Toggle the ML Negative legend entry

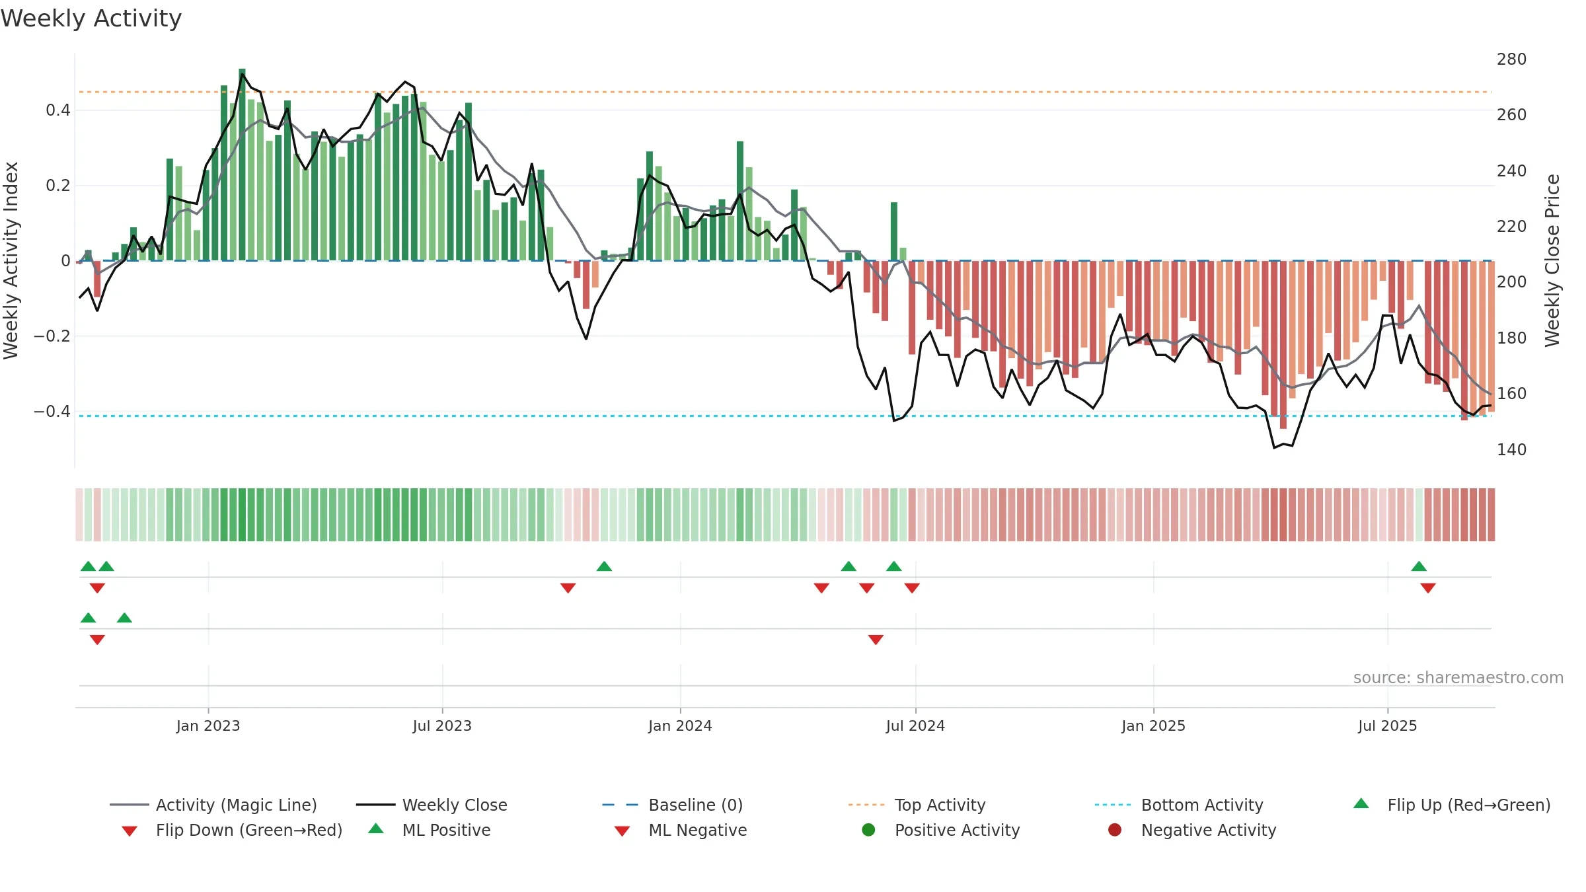[681, 830]
